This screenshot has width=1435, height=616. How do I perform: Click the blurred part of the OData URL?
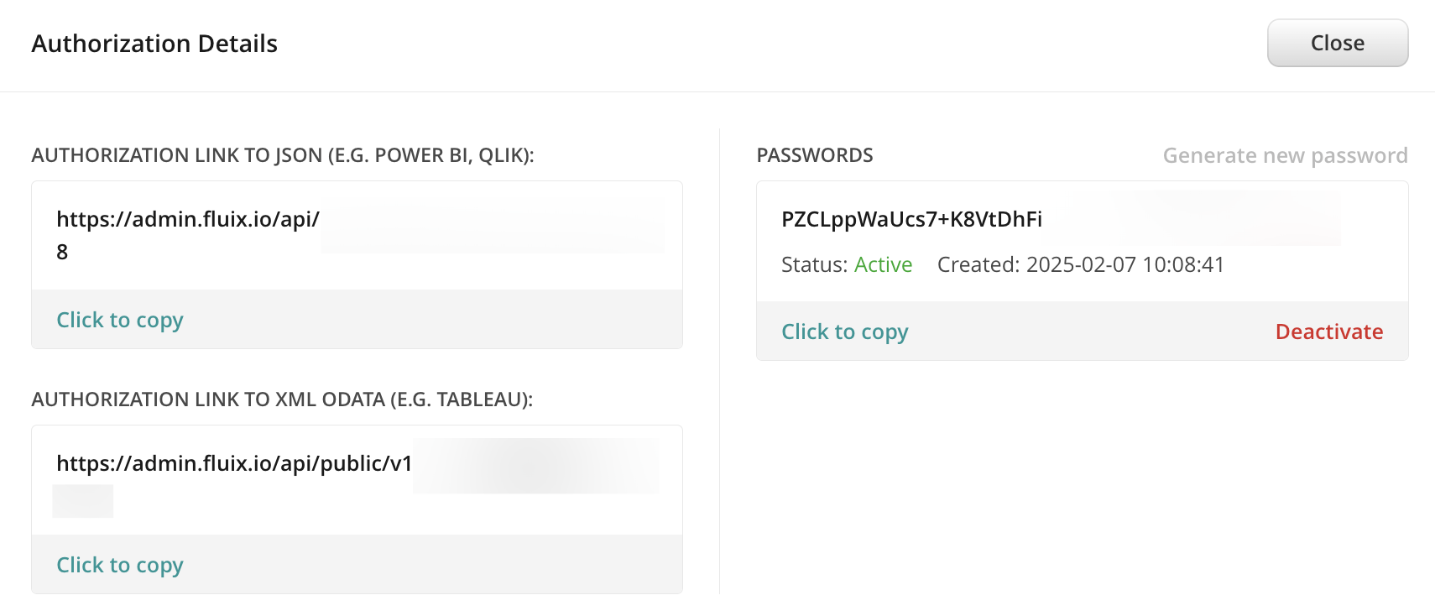pyautogui.click(x=535, y=466)
